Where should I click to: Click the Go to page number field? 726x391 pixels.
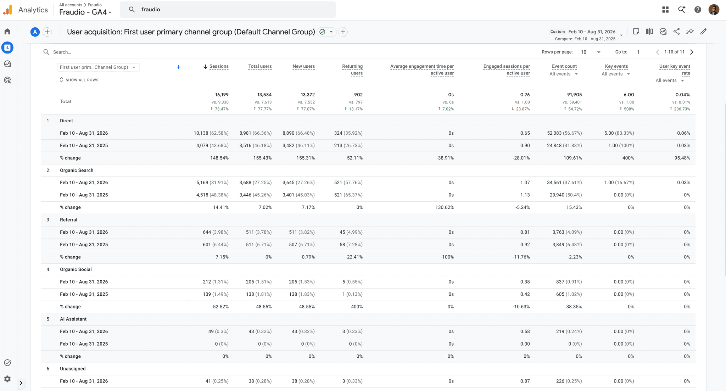[638, 52]
